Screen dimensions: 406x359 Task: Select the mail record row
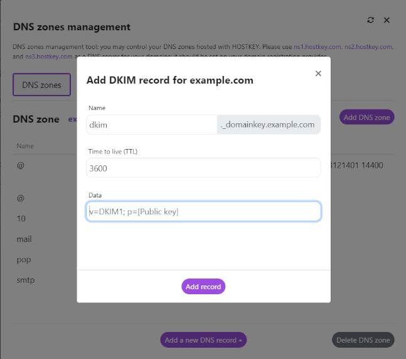(24, 240)
